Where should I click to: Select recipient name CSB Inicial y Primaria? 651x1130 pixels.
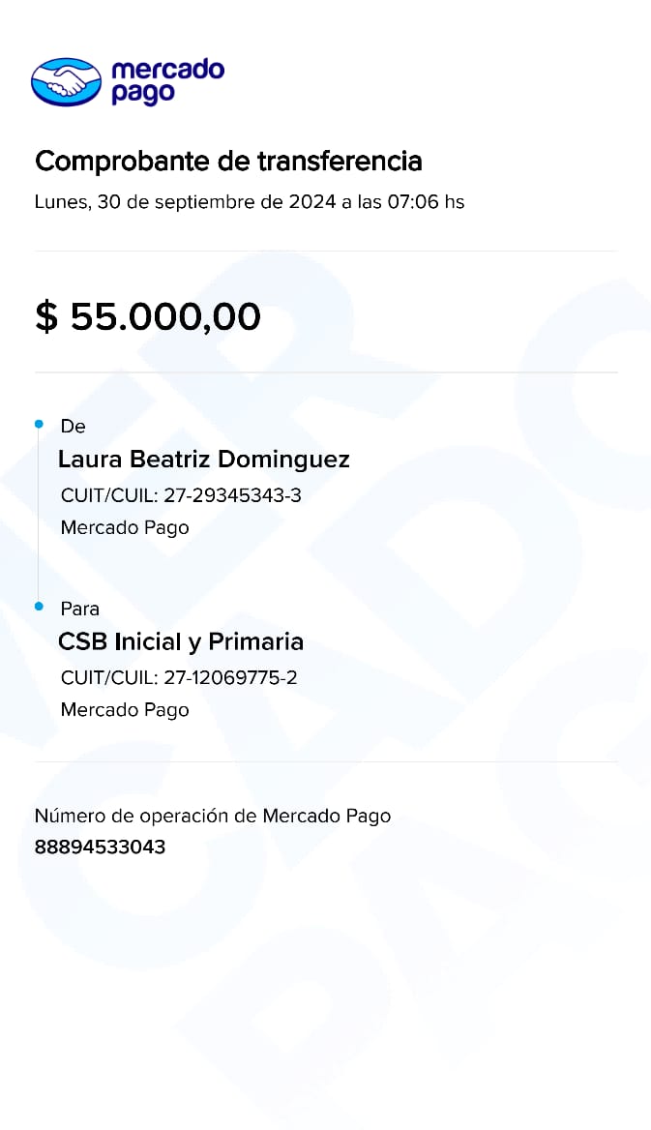click(x=181, y=641)
